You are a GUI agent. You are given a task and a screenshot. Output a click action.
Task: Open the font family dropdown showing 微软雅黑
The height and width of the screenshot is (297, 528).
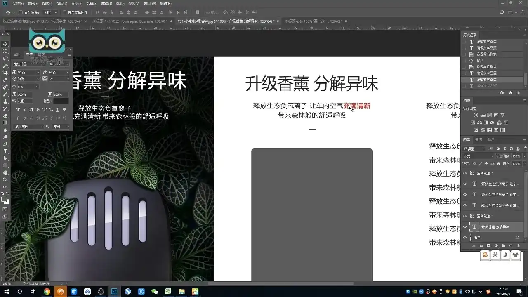(x=28, y=64)
